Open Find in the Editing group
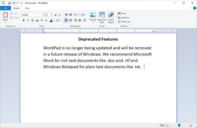Viewport: 197px width, 128px height. pos(122,13)
